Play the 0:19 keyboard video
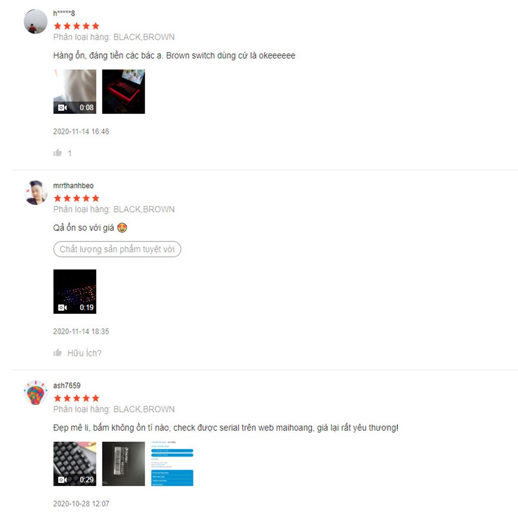Screen dimensions: 518x518 pos(75,291)
